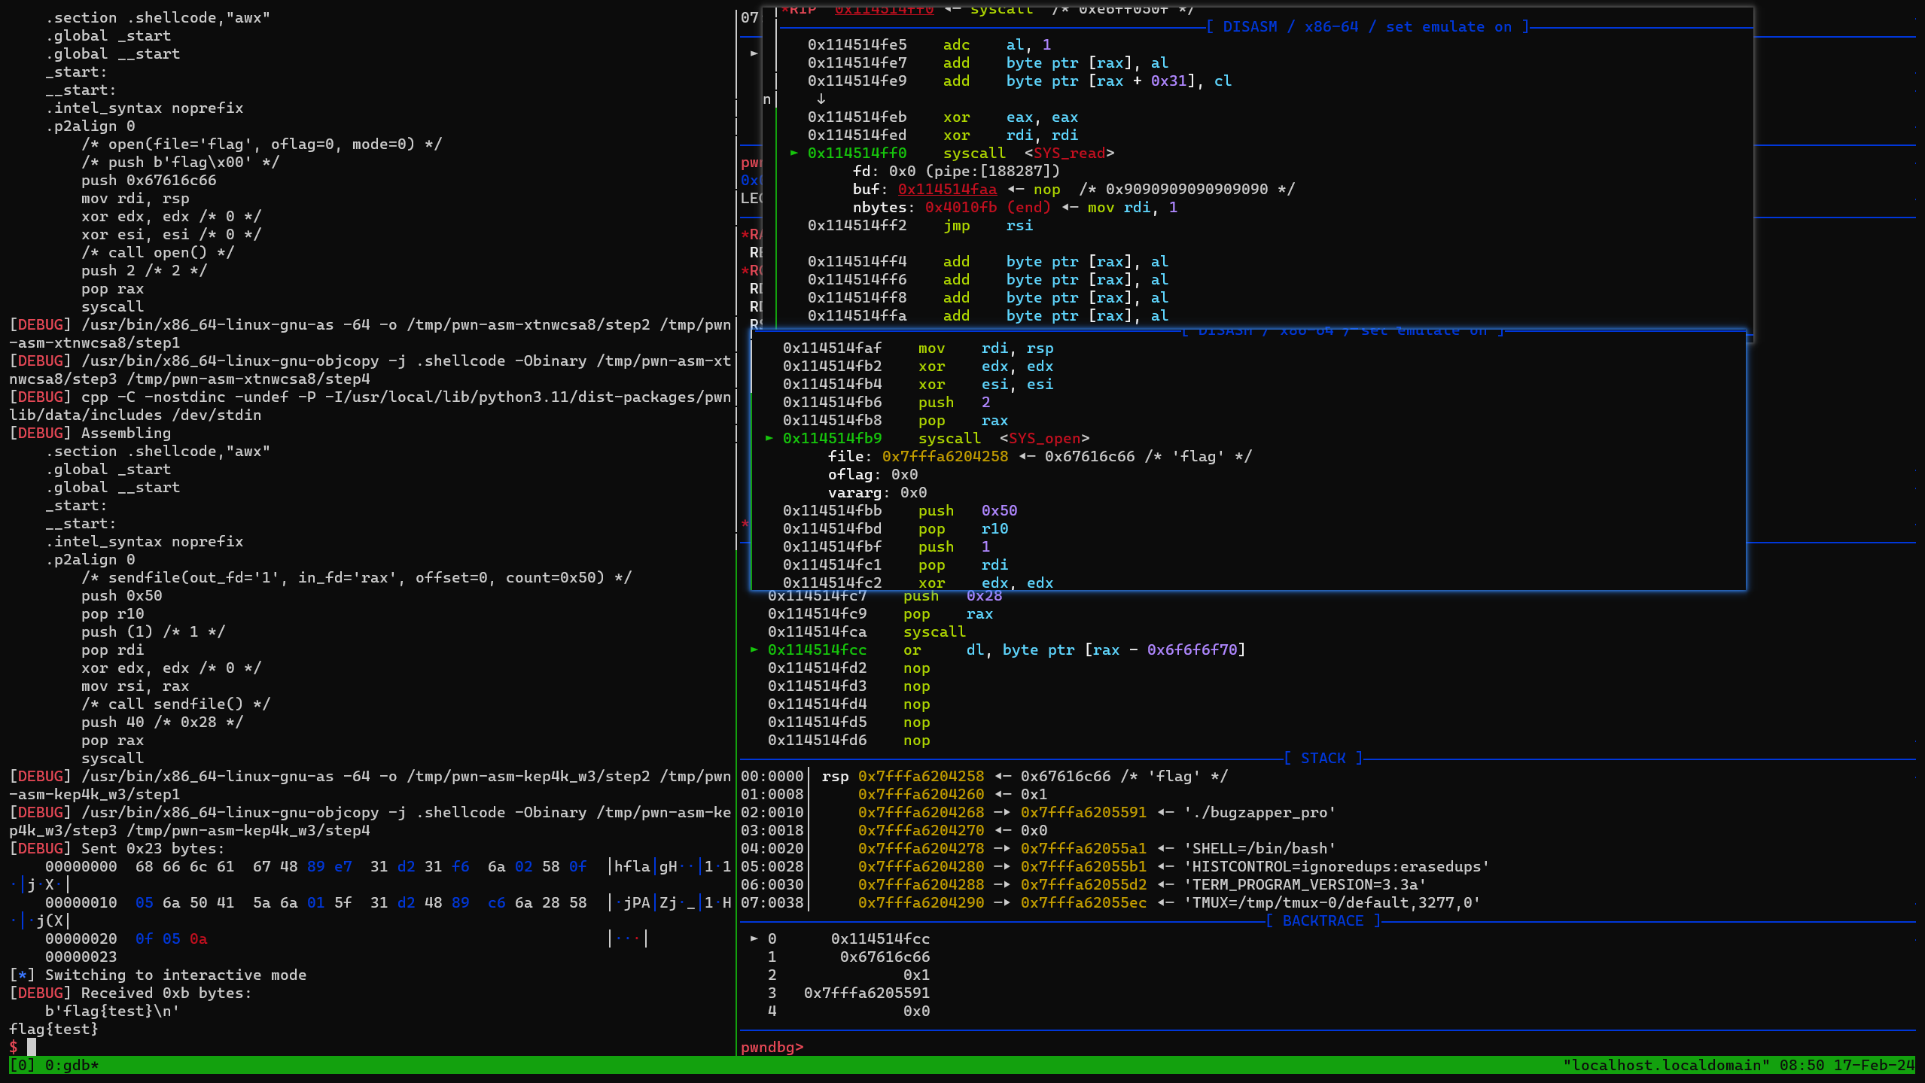Click the backtrace frame 0 arrow marker
This screenshot has width=1925, height=1083.
[754, 938]
